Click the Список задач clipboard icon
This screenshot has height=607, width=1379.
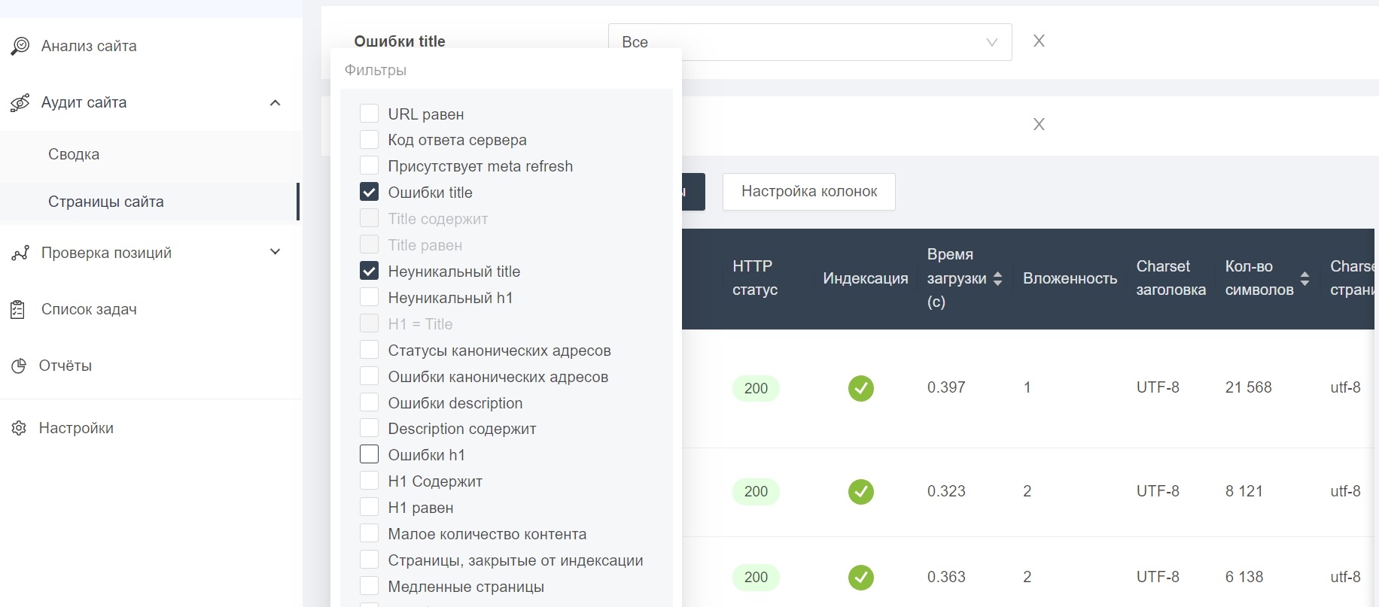[18, 309]
